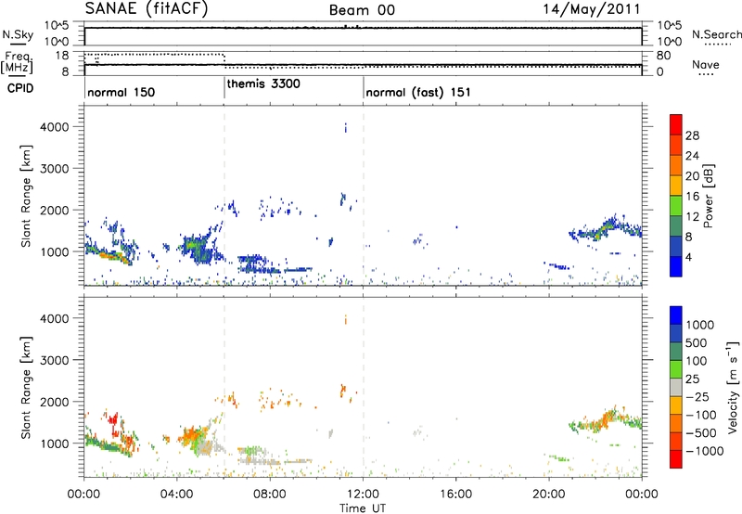Pick the red bottom segment of Velocity colorbar
742x514 pixels.
[x=676, y=459]
